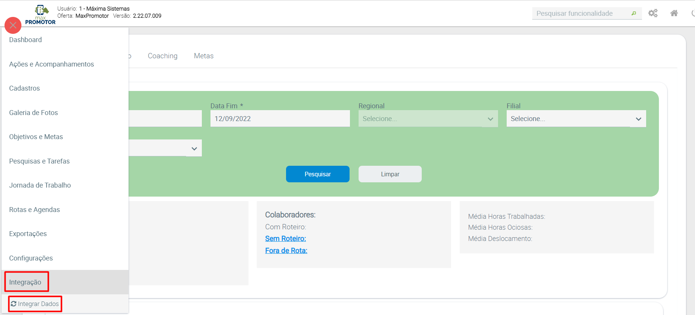Screen dimensions: 695x315
Task: Click Média Horas Trabalhadas text
Action: pyautogui.click(x=507, y=217)
